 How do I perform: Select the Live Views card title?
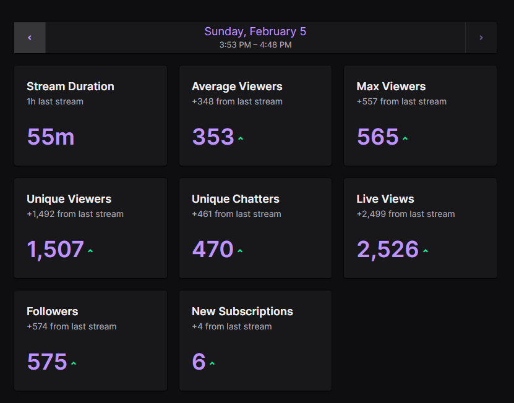pyautogui.click(x=385, y=199)
